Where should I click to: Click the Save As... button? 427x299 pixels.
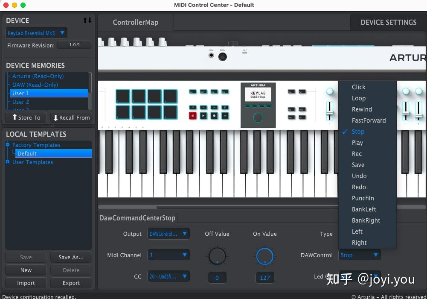pos(71,257)
